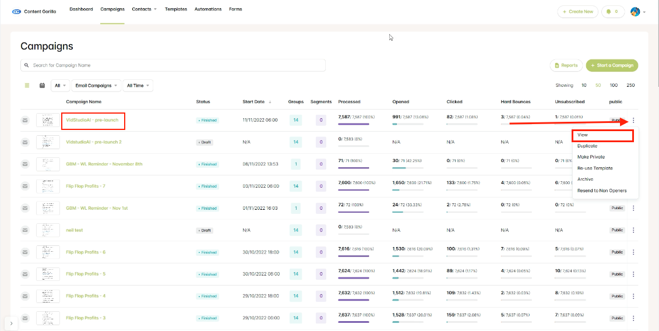Open the Email Campaigns filter dropdown

[x=97, y=86]
